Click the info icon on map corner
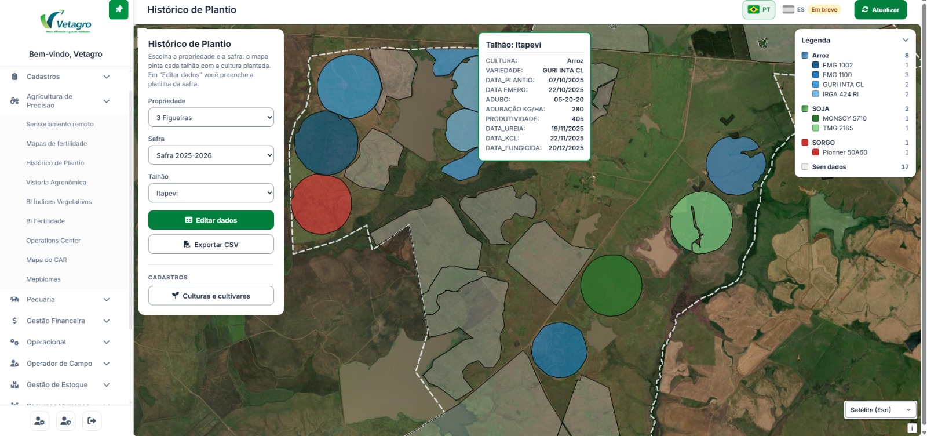This screenshot has height=436, width=927. pos(911,428)
